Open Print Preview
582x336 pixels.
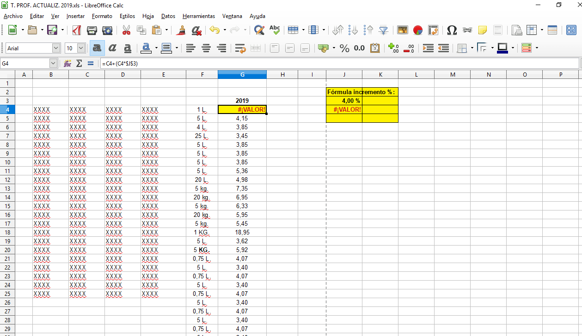107,30
